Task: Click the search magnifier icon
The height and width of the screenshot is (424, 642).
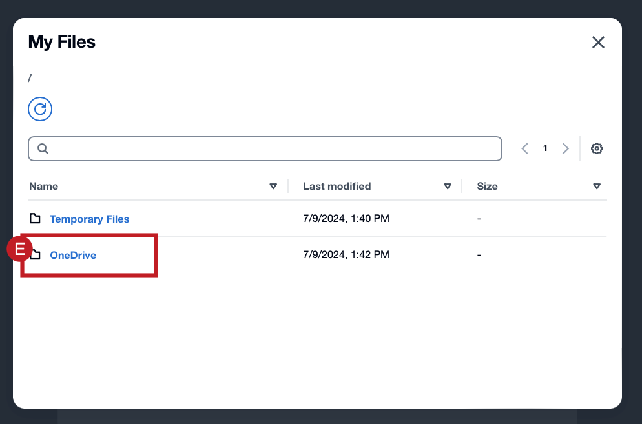Action: coord(43,148)
